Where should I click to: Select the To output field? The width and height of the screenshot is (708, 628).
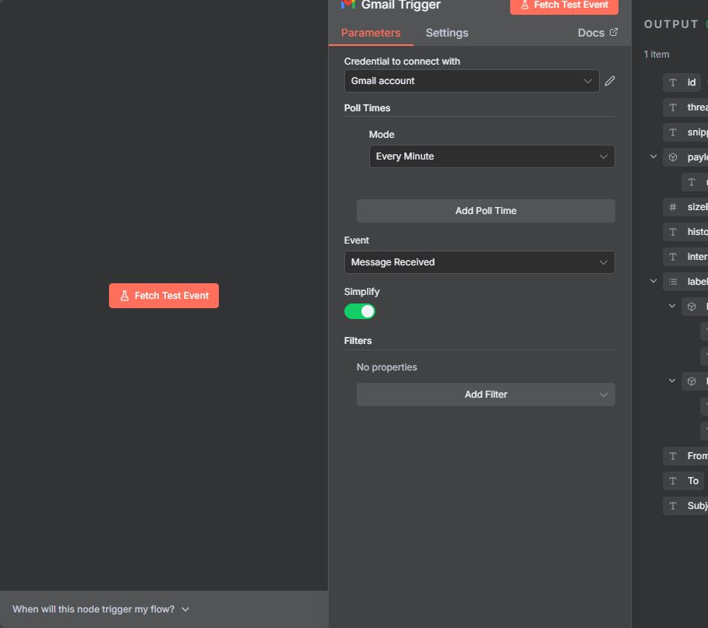684,481
